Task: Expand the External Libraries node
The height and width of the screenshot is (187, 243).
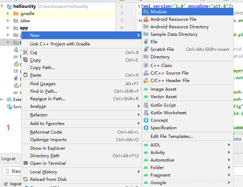Action: pyautogui.click(x=2, y=99)
